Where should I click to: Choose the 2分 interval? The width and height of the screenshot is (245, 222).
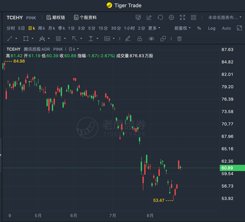pyautogui.click(x=142, y=28)
